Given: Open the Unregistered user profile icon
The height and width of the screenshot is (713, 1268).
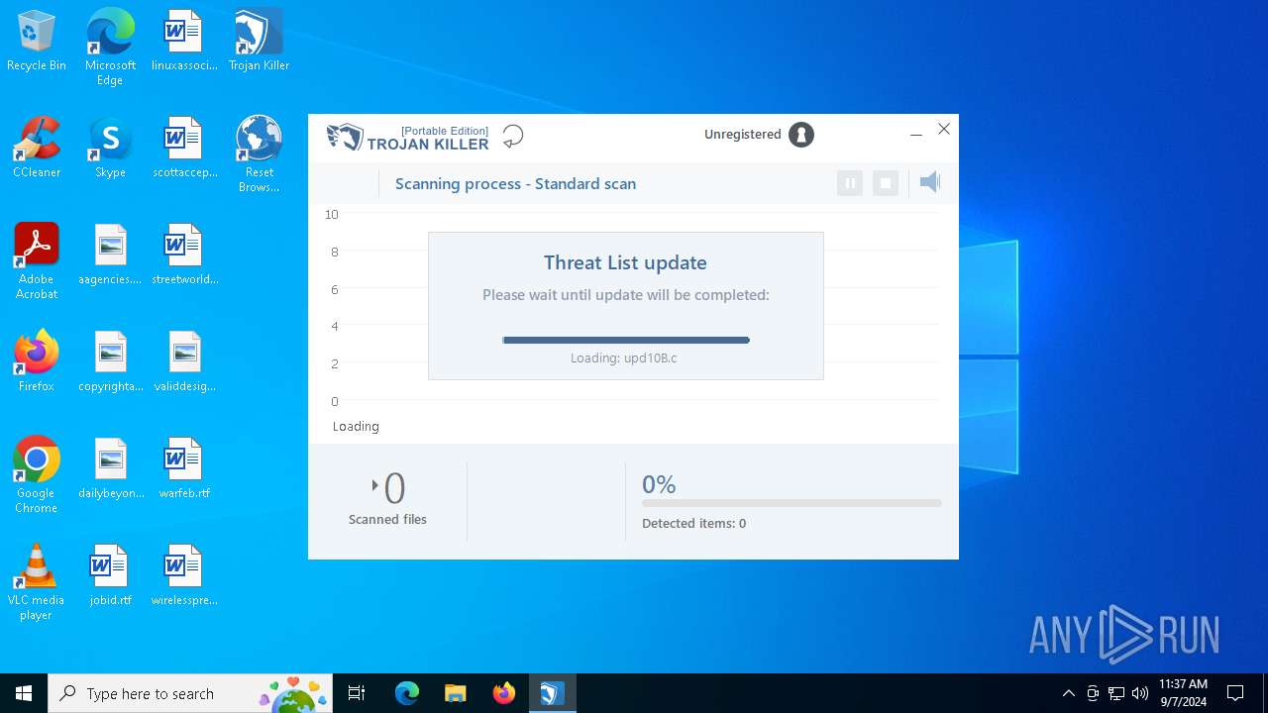Looking at the screenshot, I should [x=801, y=135].
